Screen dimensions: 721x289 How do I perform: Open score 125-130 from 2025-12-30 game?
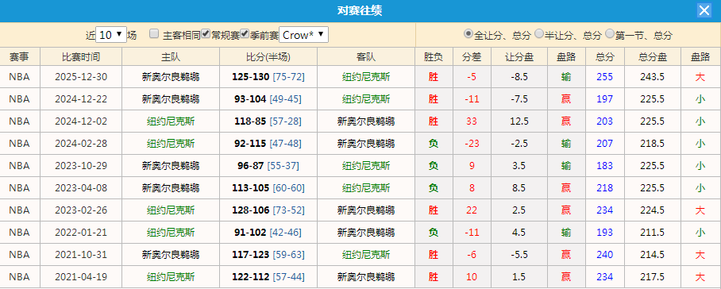coord(251,77)
